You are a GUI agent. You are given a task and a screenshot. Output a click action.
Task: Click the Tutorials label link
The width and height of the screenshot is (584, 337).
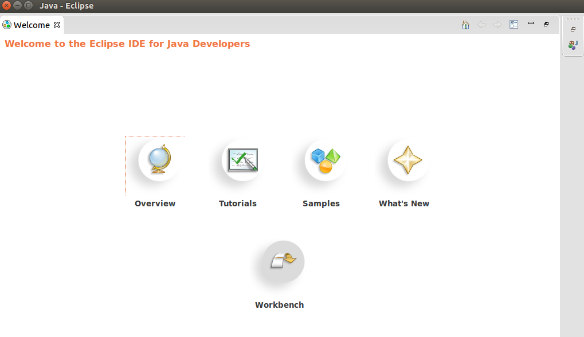pos(238,203)
